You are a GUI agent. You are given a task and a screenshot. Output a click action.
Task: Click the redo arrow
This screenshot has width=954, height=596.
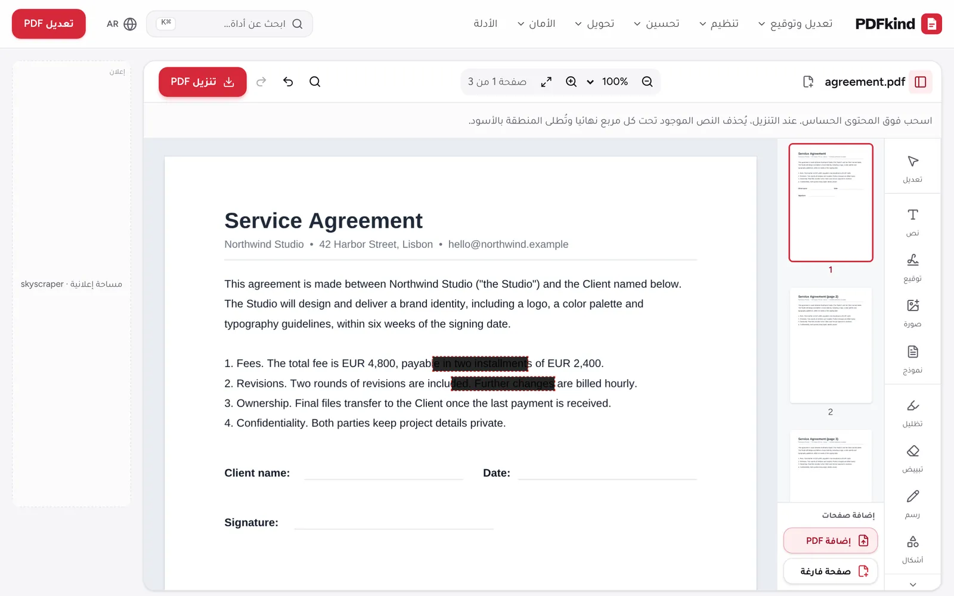click(261, 82)
